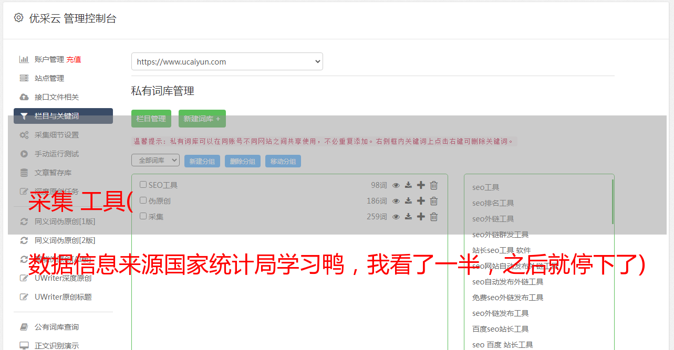The width and height of the screenshot is (674, 350).
Task: Click the 栏目管理 green button
Action: [151, 119]
